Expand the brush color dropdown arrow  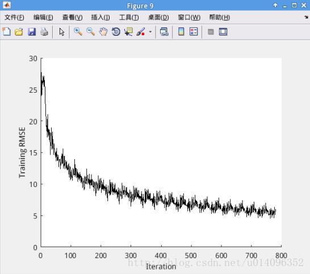150,32
